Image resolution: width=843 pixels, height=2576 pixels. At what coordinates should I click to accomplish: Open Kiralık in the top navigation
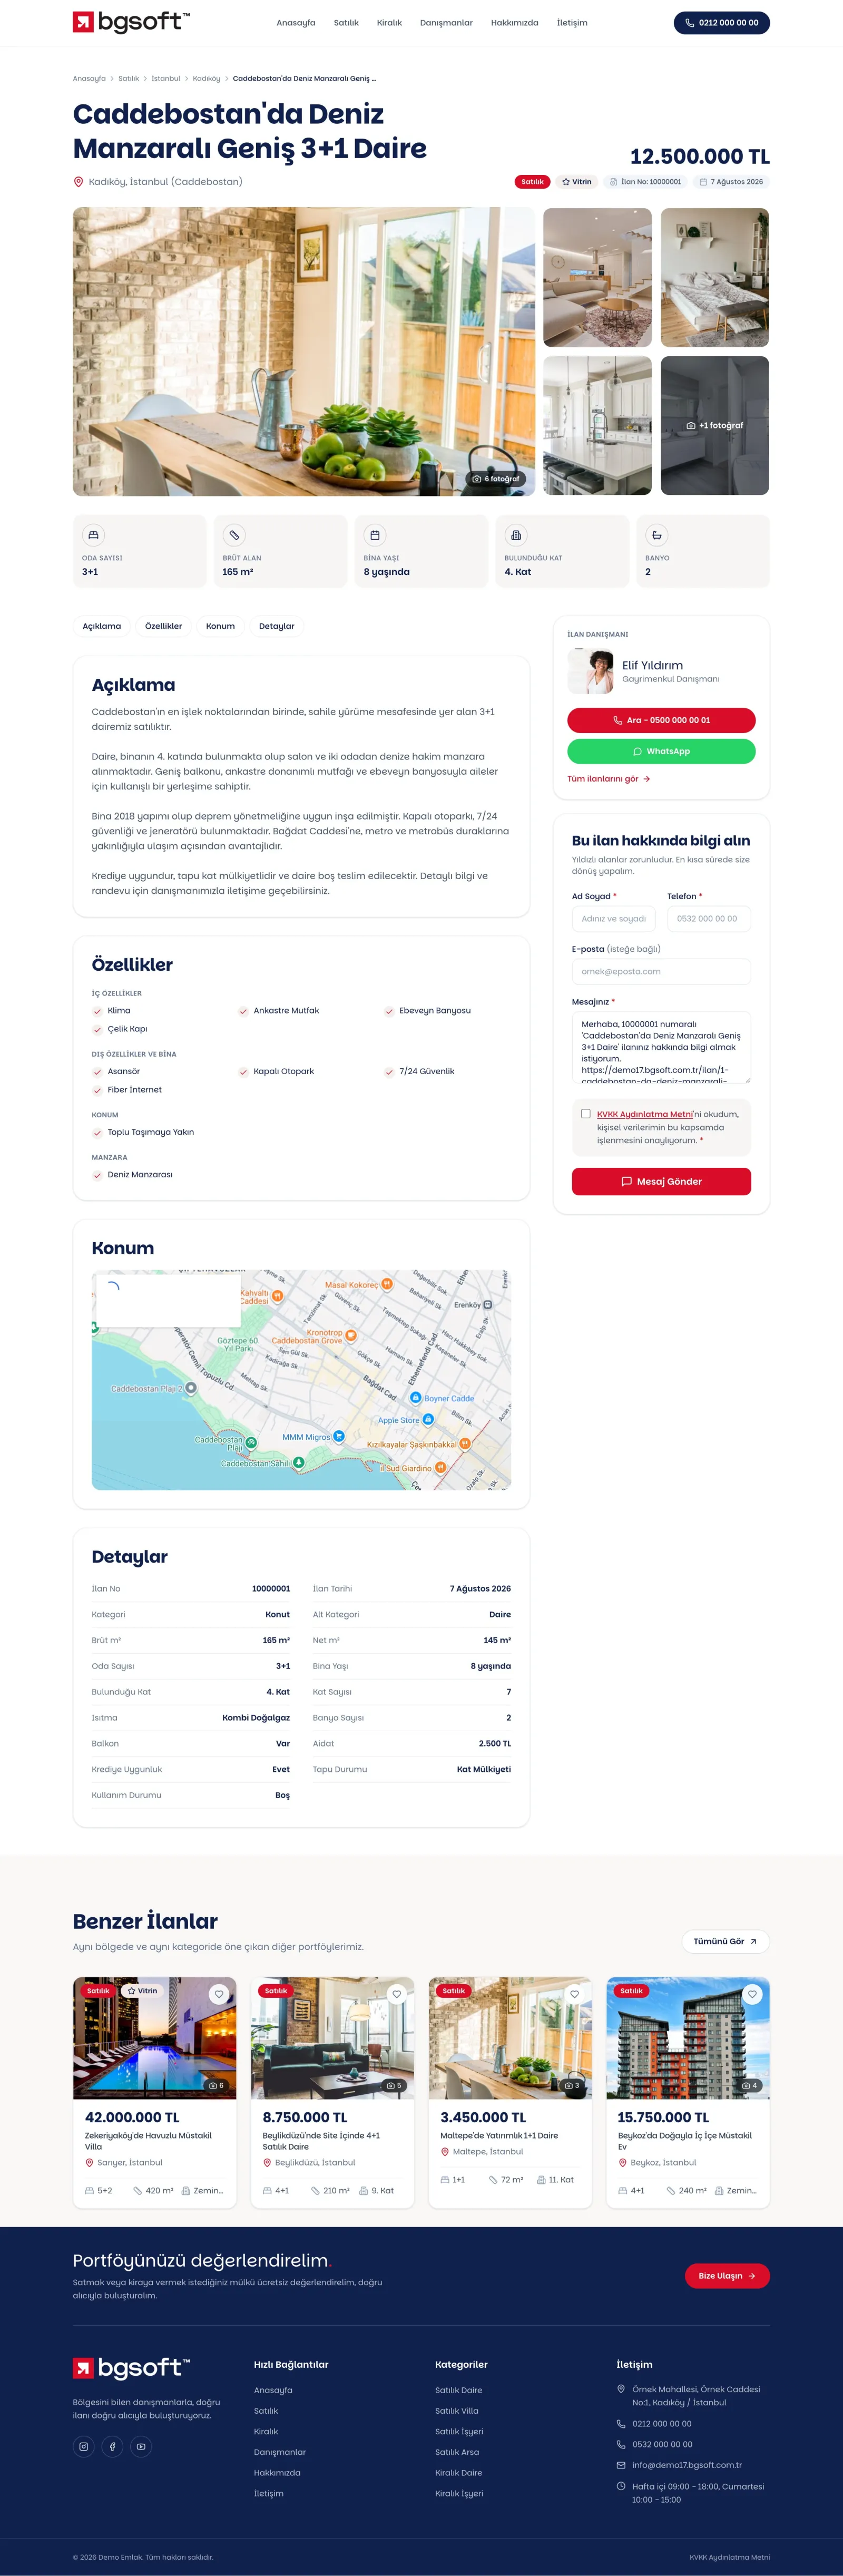pos(389,23)
